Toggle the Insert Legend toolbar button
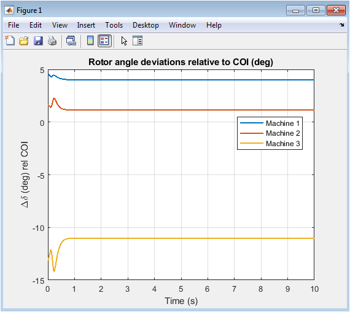The width and height of the screenshot is (350, 312). [x=104, y=41]
